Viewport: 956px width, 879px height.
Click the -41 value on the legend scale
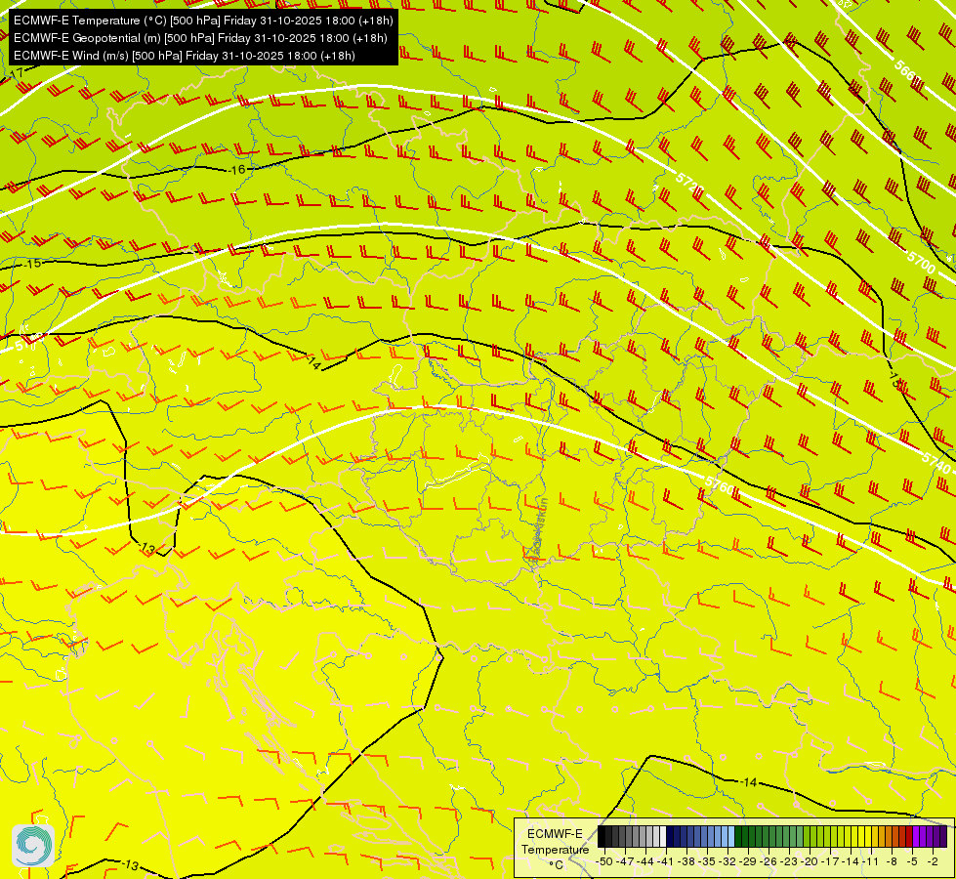tap(665, 861)
